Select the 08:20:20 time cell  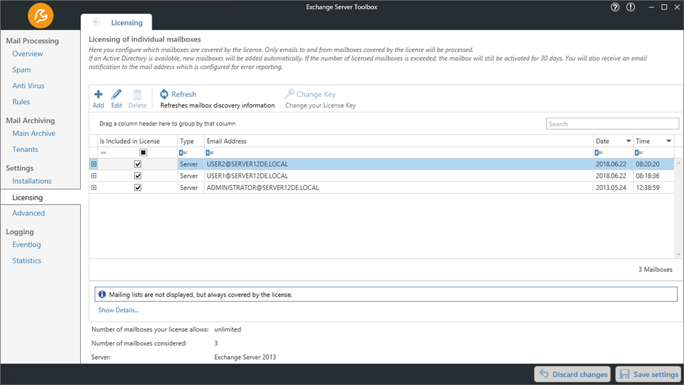pyautogui.click(x=653, y=164)
